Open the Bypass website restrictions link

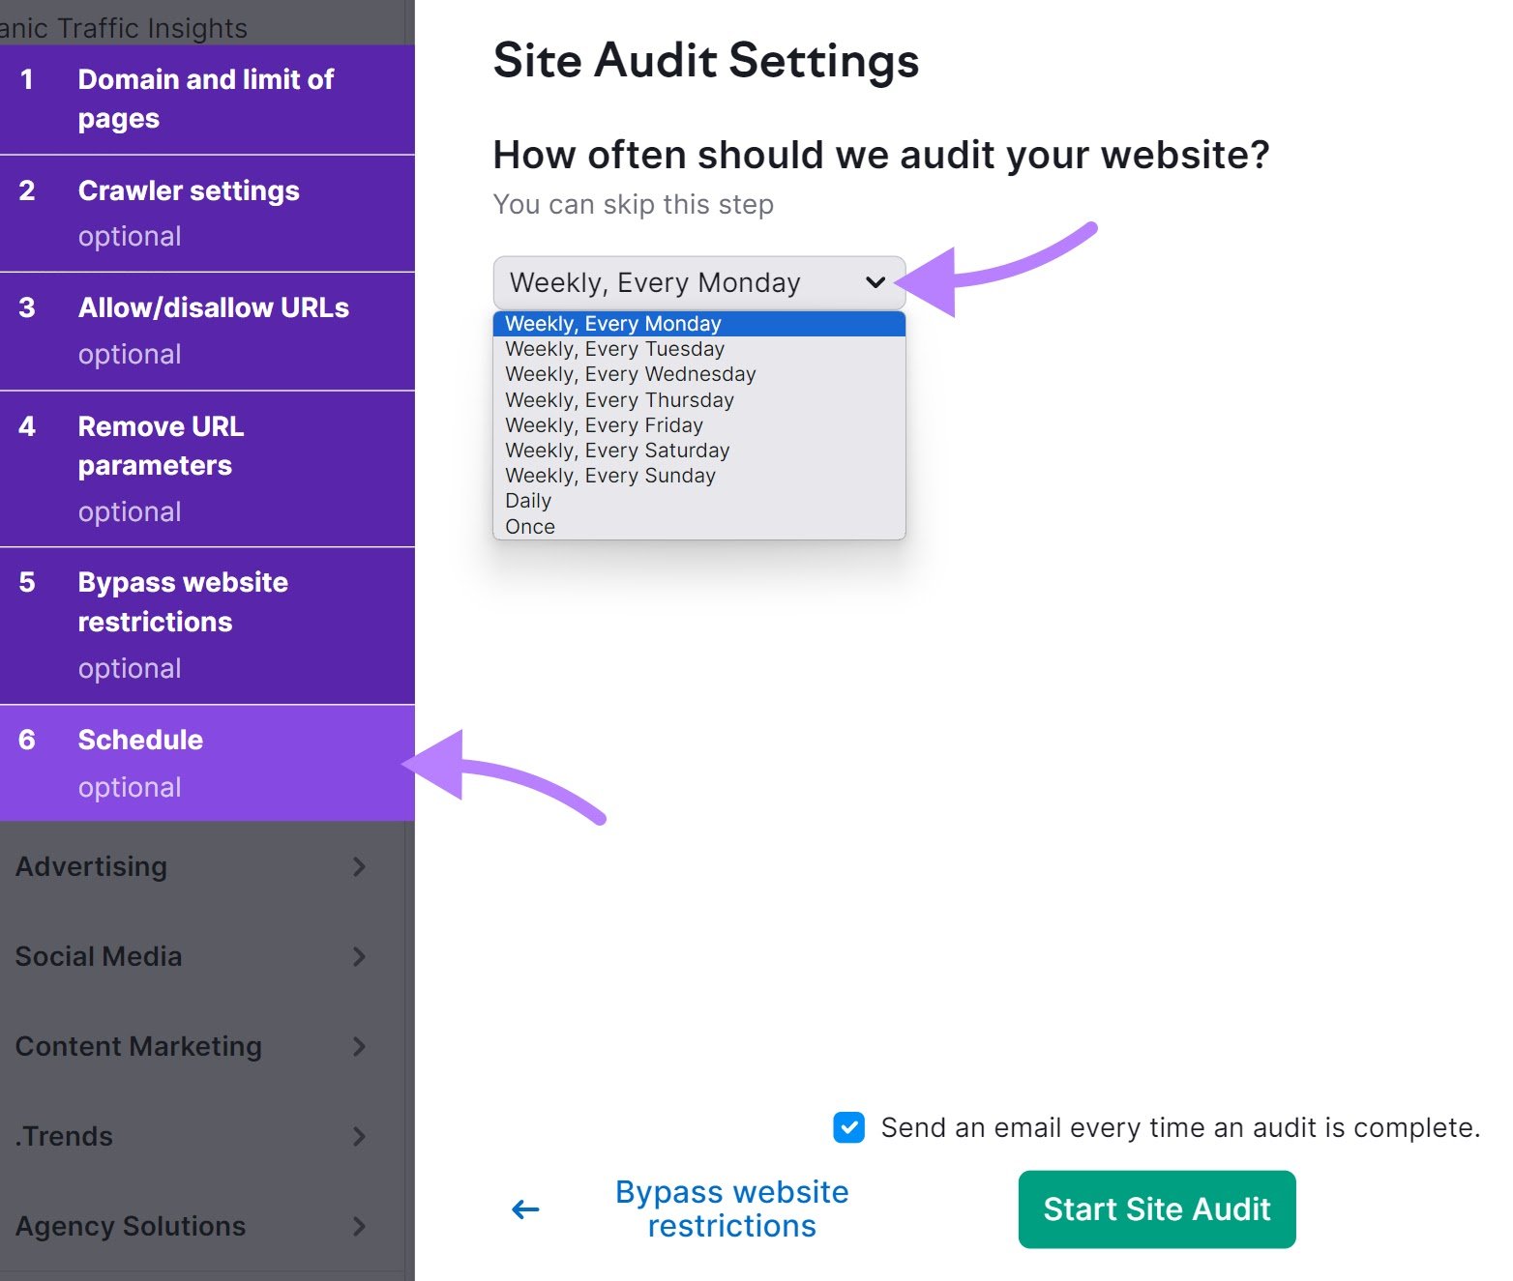(731, 1208)
